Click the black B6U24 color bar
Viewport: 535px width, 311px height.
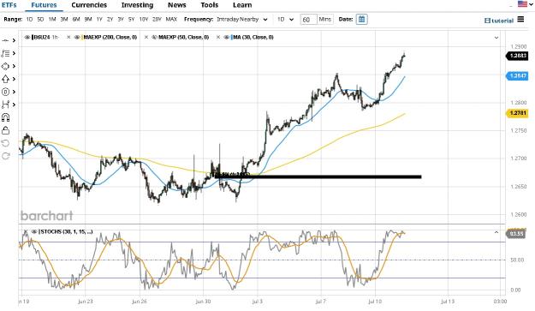[33, 37]
